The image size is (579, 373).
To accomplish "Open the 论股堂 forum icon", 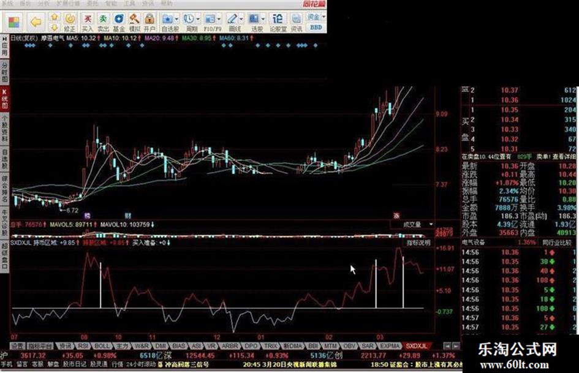I will (278, 23).
